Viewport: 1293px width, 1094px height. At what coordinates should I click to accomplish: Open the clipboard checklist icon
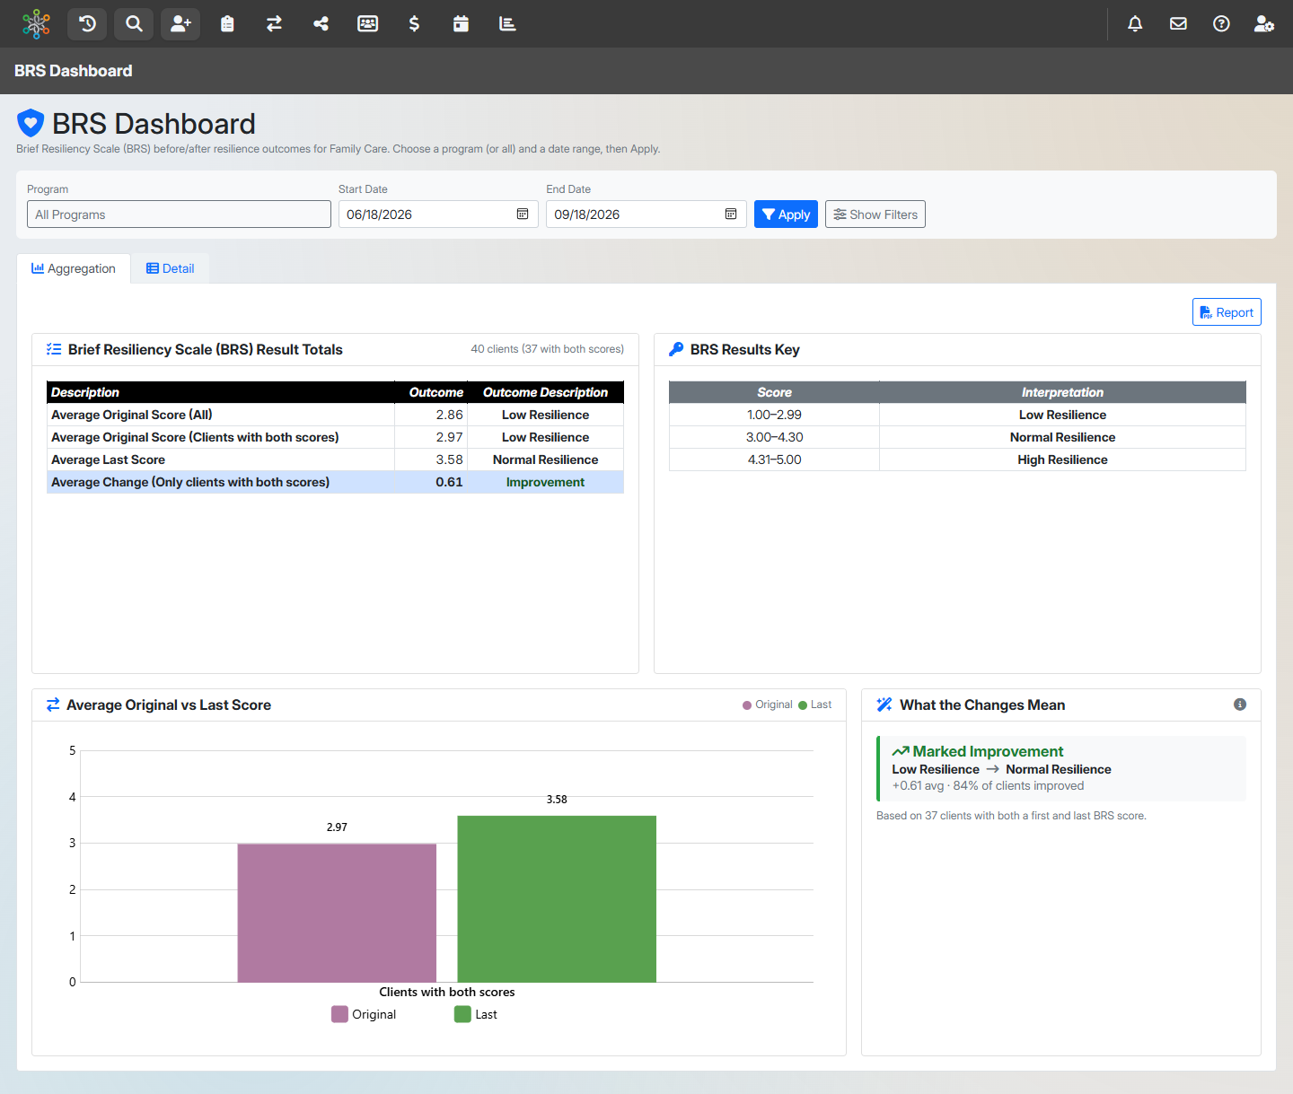[227, 24]
